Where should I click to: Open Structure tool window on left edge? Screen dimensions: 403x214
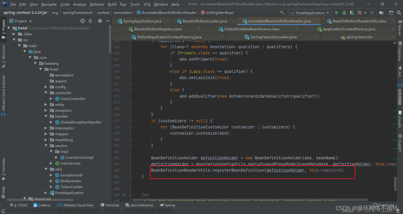pyautogui.click(x=4, y=56)
